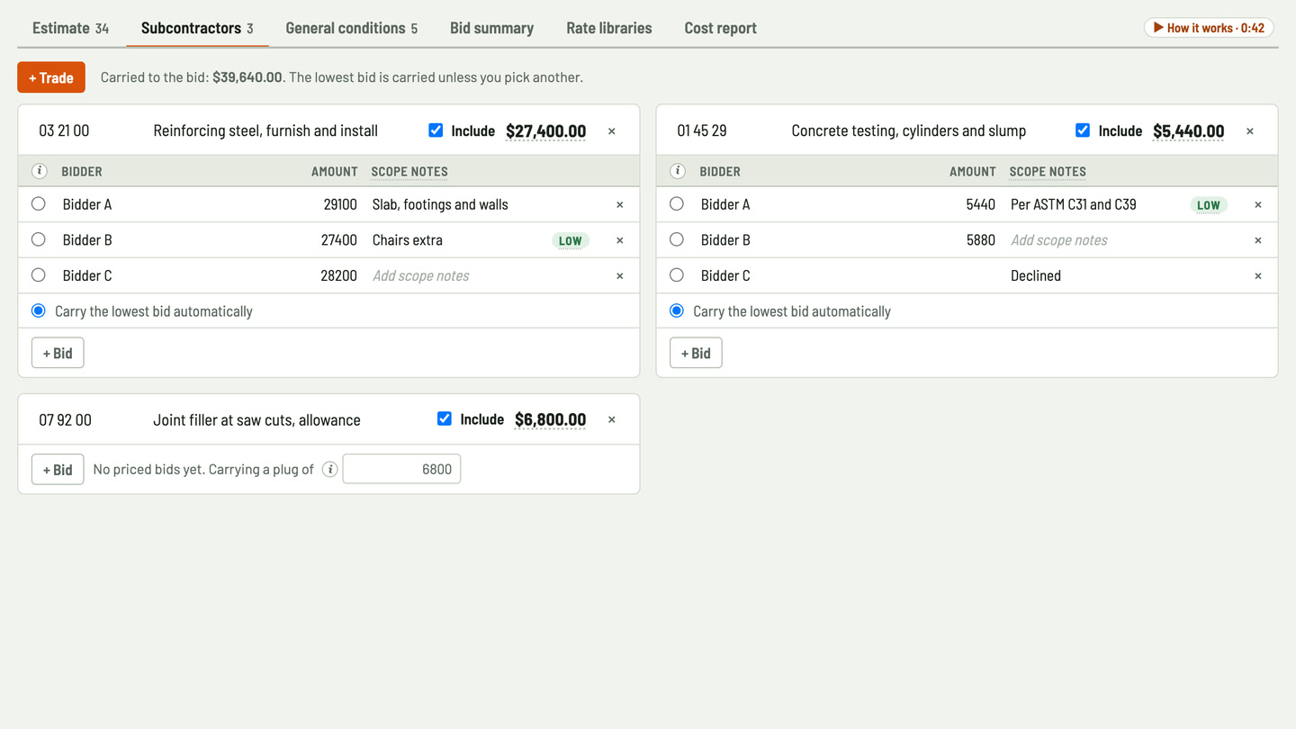
Task: Switch to General conditions tab
Action: click(x=351, y=28)
